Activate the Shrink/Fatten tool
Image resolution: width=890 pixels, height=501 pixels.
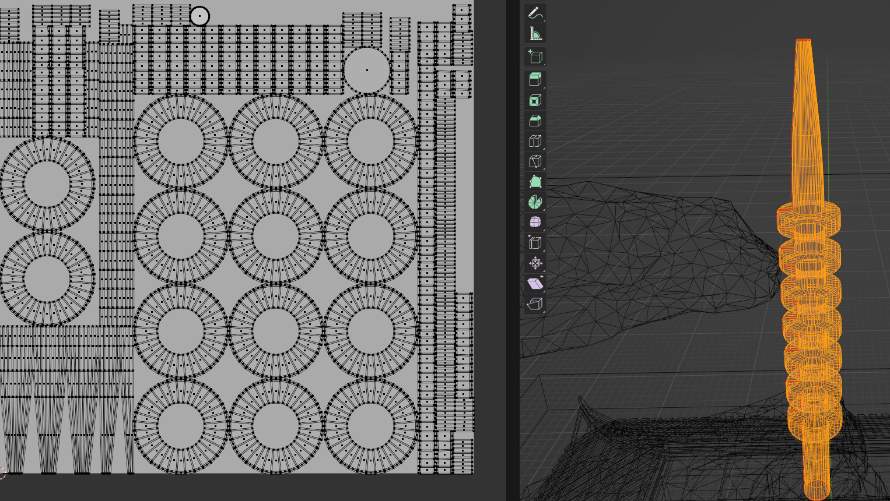(x=535, y=263)
